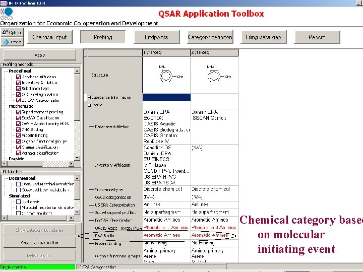Switch to the Profiling stage
The width and height of the screenshot is (363, 272).
click(x=103, y=37)
